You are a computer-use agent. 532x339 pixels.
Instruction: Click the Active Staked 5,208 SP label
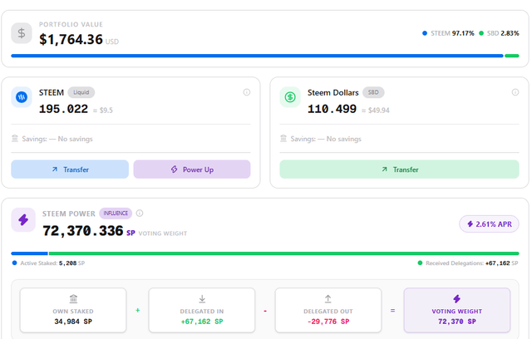[x=52, y=263]
